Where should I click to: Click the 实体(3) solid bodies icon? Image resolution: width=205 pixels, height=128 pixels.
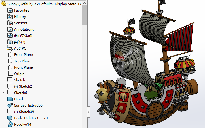click(x=10, y=42)
